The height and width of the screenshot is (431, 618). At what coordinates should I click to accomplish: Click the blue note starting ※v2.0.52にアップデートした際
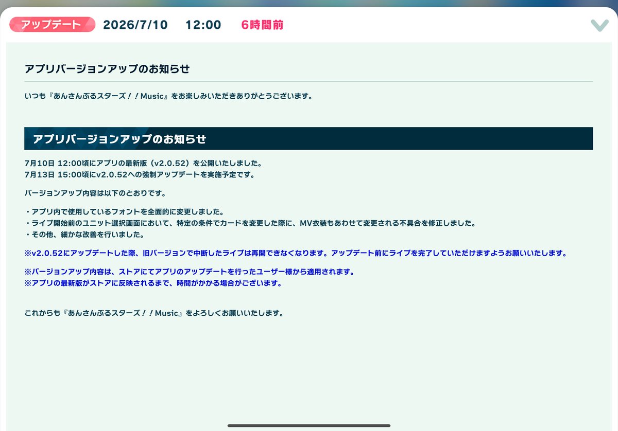296,253
